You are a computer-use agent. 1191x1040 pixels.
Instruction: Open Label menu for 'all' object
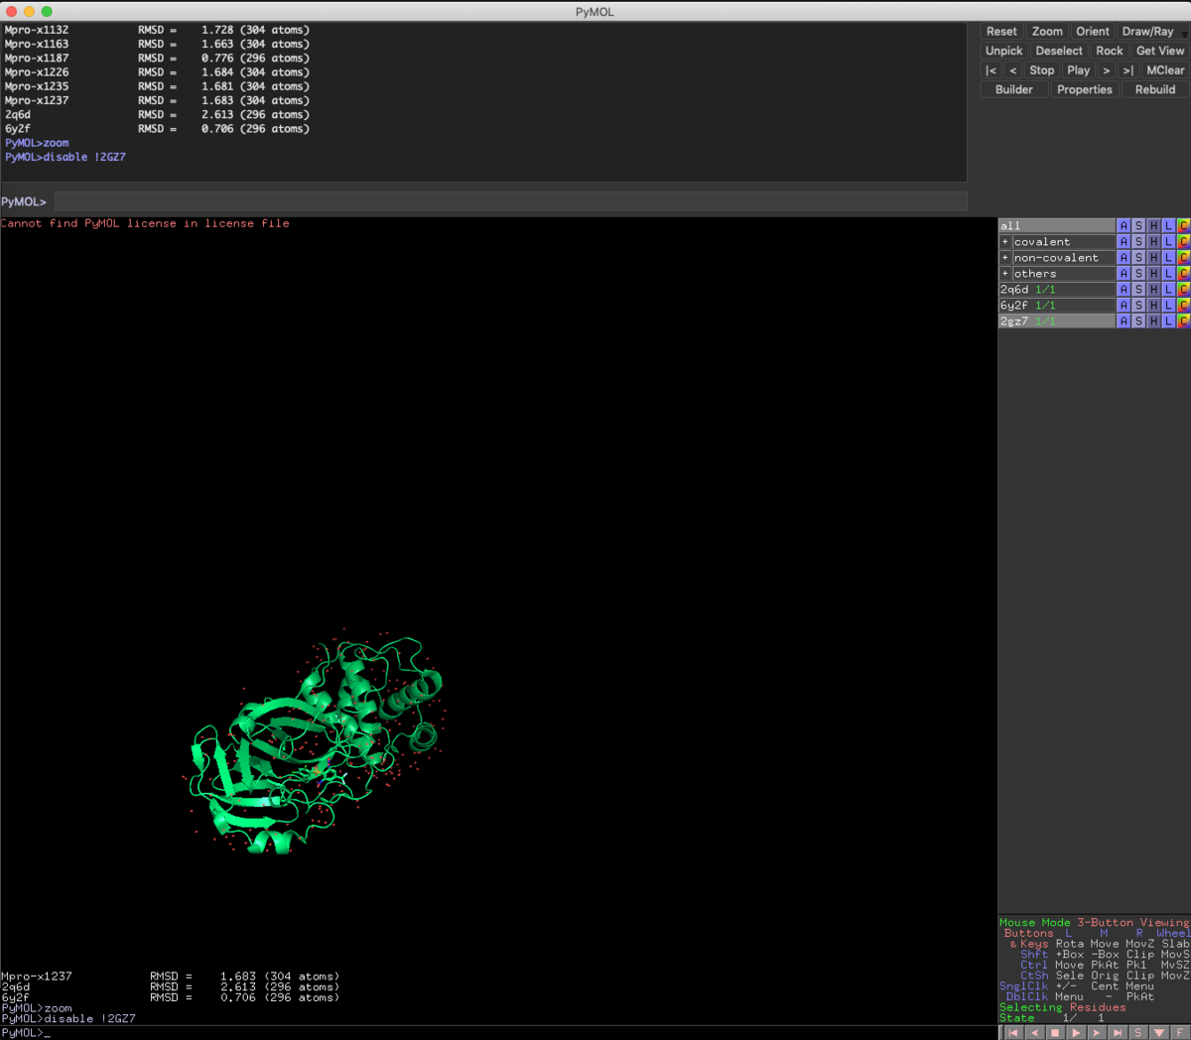[x=1168, y=226]
